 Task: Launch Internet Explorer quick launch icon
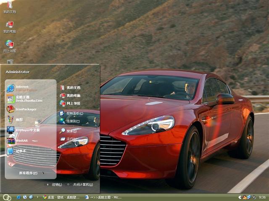(18, 197)
